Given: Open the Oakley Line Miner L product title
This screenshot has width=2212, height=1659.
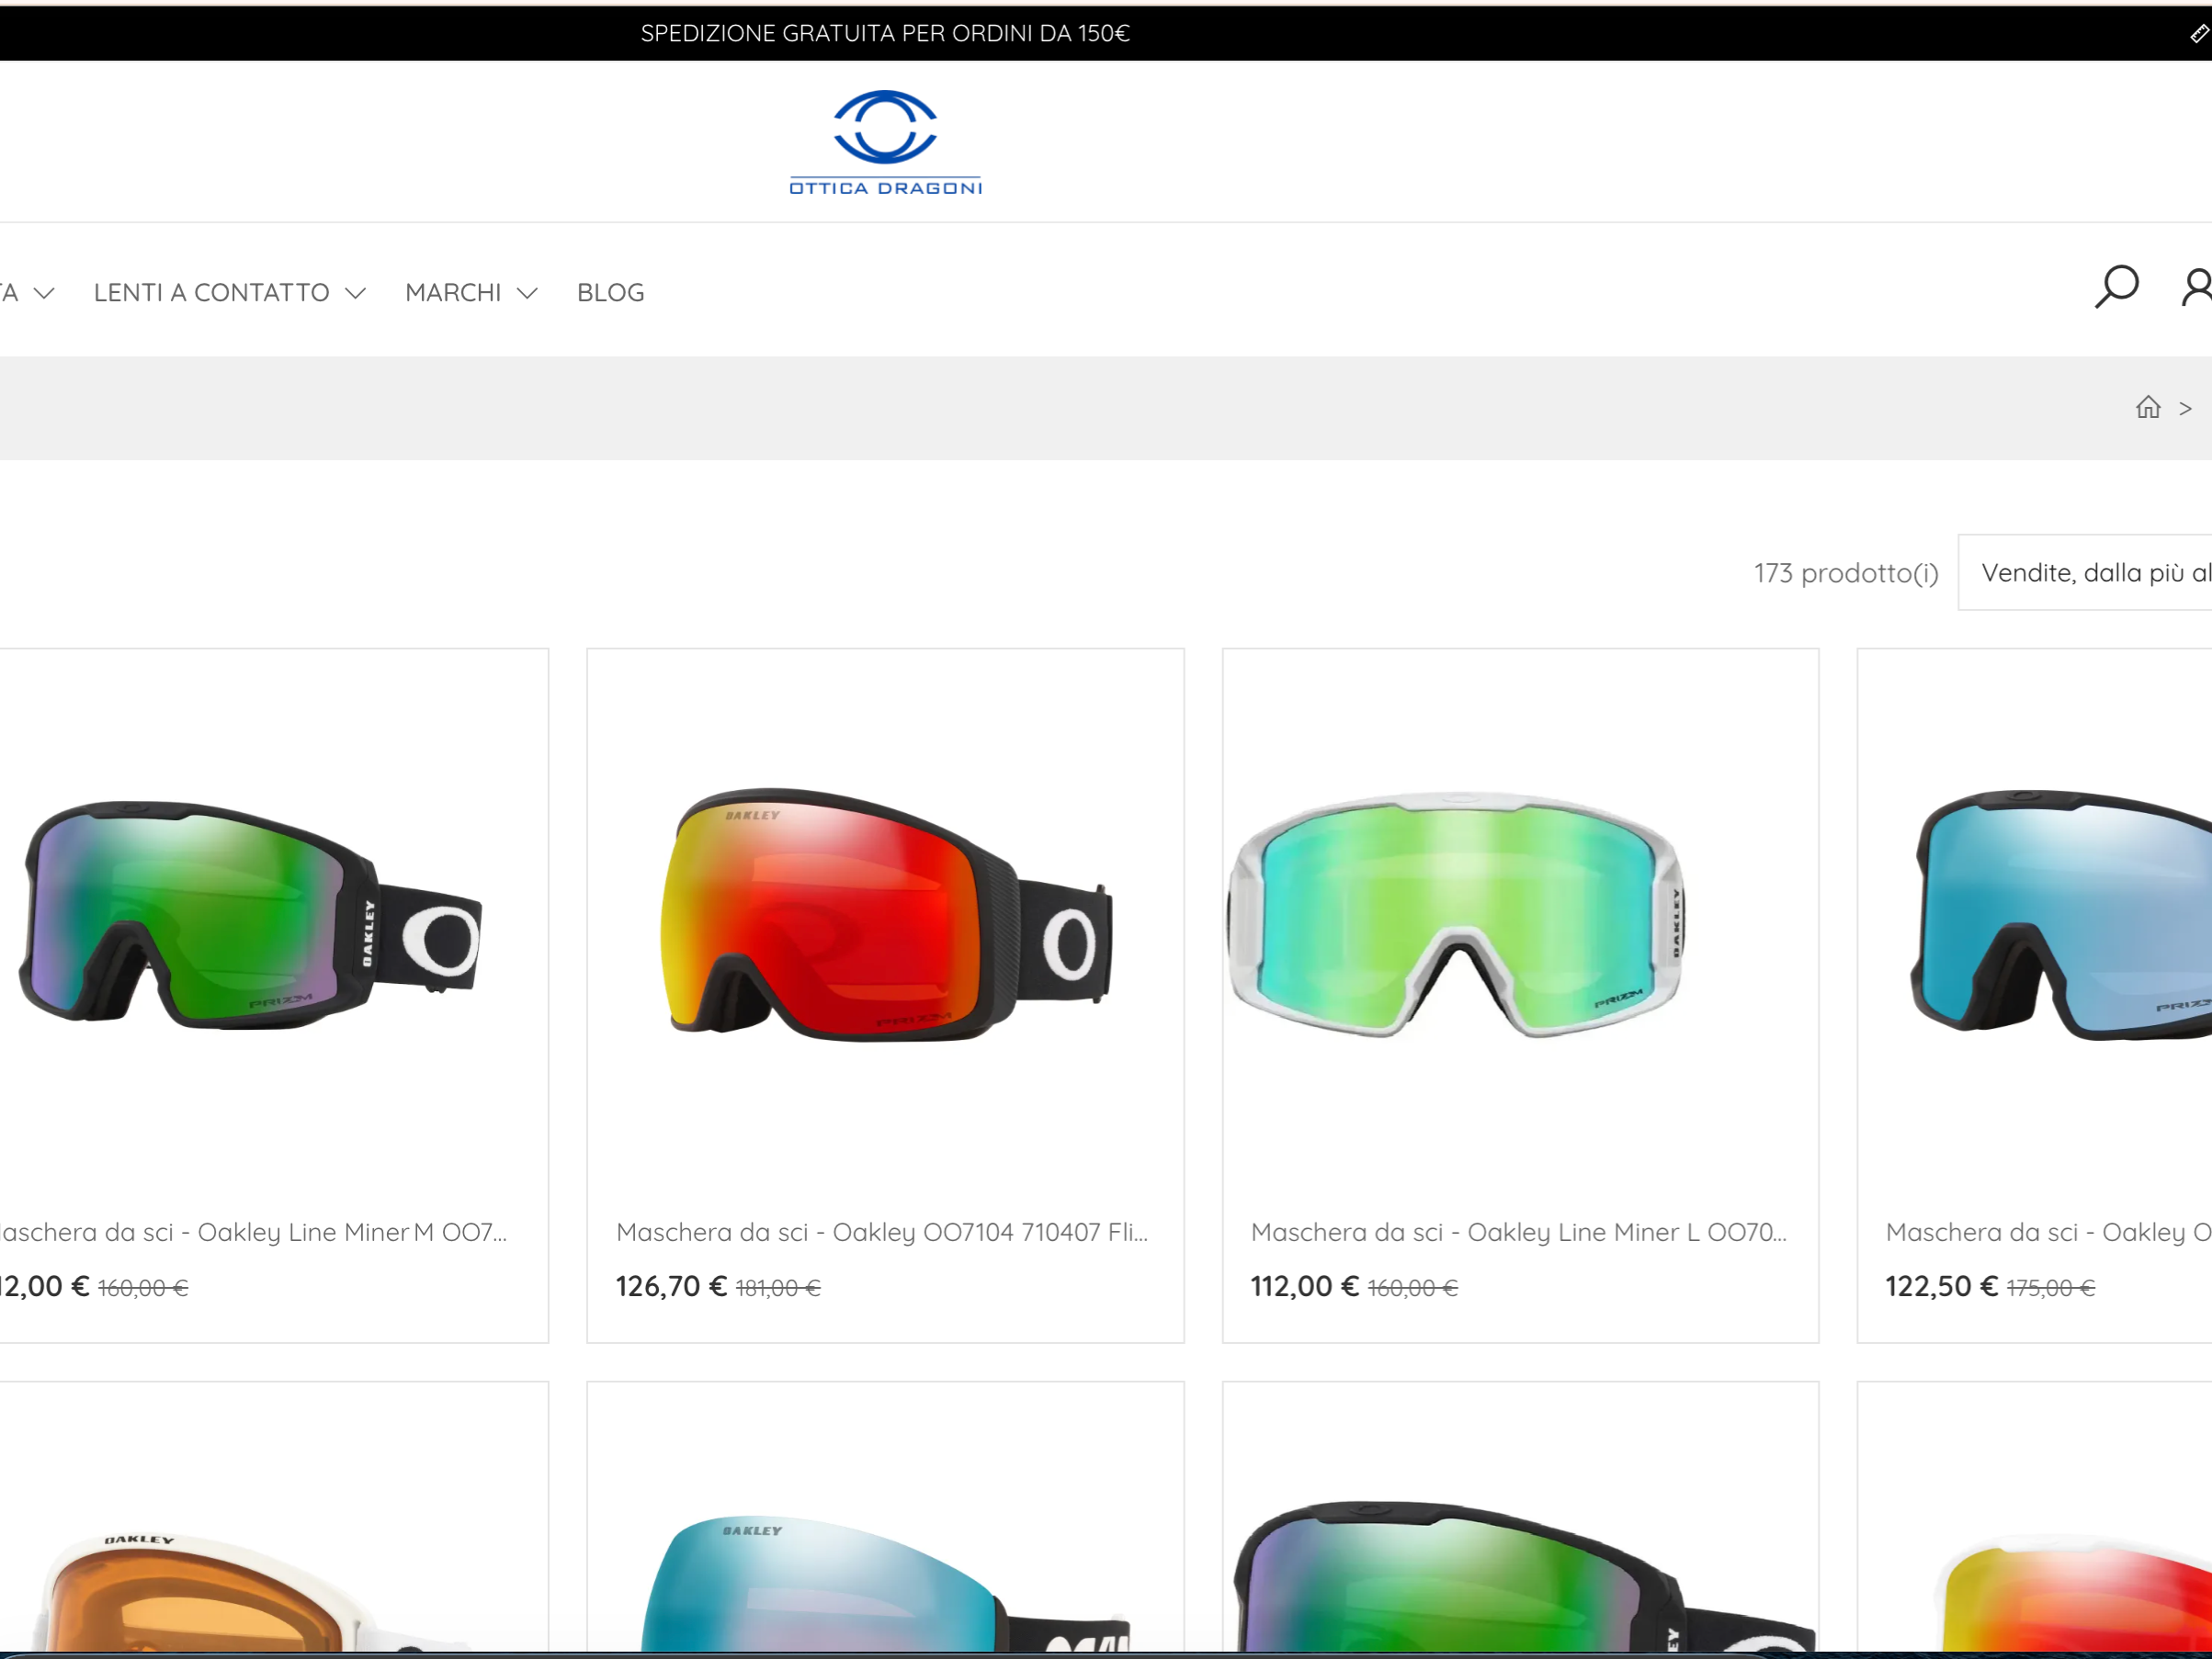Looking at the screenshot, I should click(x=1518, y=1232).
